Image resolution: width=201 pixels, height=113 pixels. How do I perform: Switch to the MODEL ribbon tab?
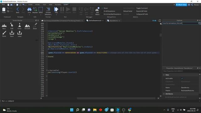click(x=38, y=5)
